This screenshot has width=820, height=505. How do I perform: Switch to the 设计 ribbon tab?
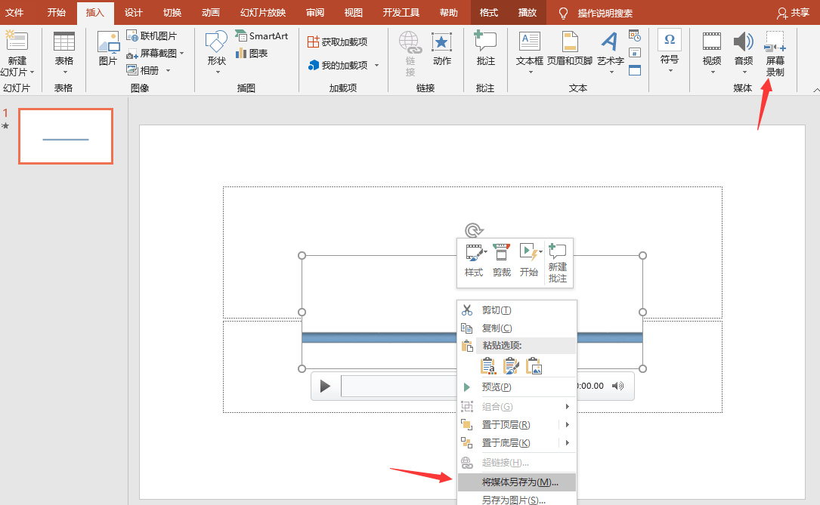[x=133, y=13]
